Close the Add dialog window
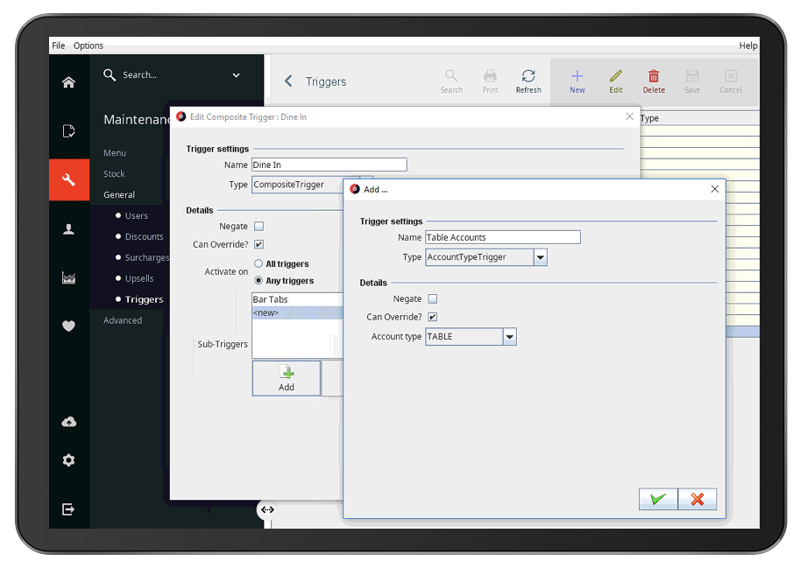The height and width of the screenshot is (575, 807). 714,189
